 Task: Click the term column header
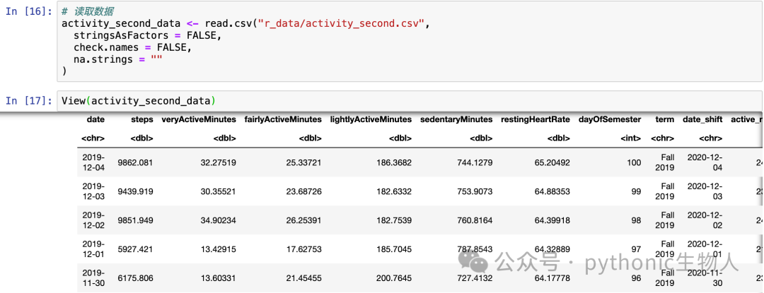tap(664, 119)
